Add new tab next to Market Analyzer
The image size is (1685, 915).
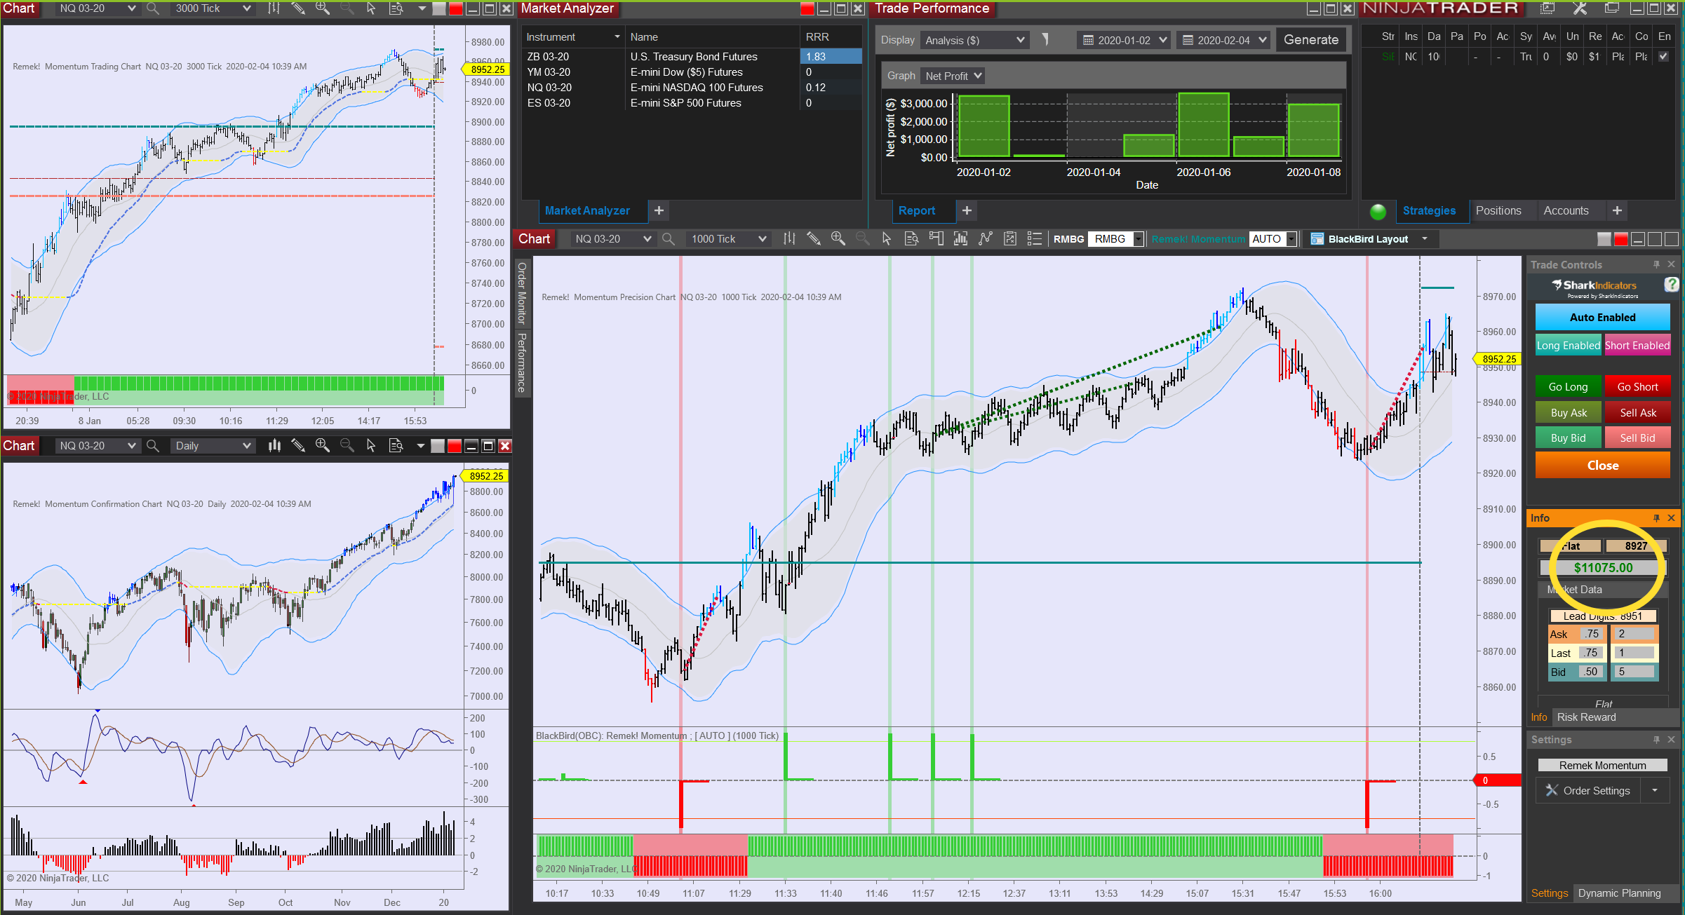tap(659, 210)
